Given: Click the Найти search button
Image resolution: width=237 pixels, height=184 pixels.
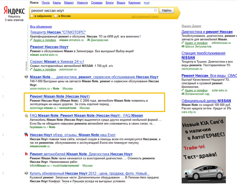Looking at the screenshot, I should [x=167, y=11].
